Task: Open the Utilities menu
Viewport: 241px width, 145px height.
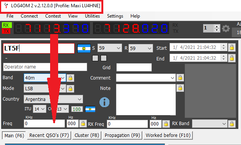Action: (92, 16)
